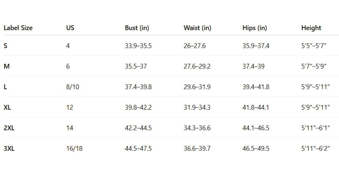Viewport: 339px width, 188px height.
Task: Click the US size 8/10 cell
Action: pos(73,87)
